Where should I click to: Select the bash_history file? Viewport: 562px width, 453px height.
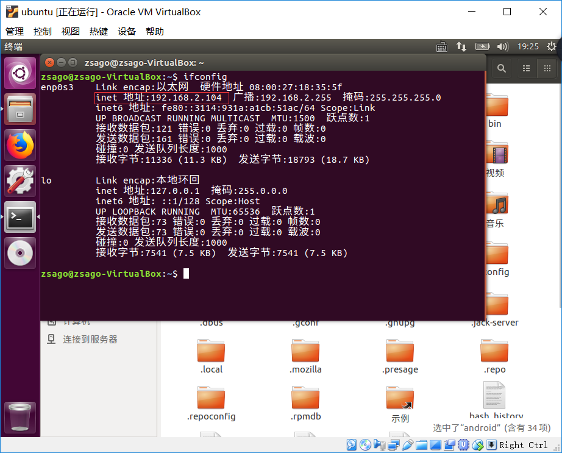point(496,401)
